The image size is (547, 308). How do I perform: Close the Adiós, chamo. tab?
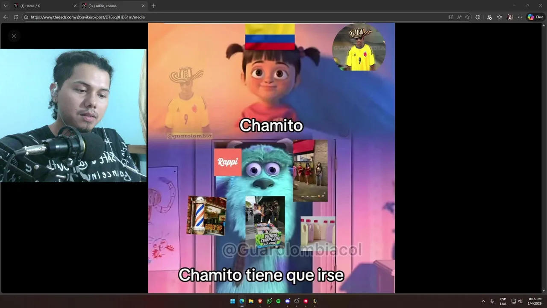click(x=143, y=6)
